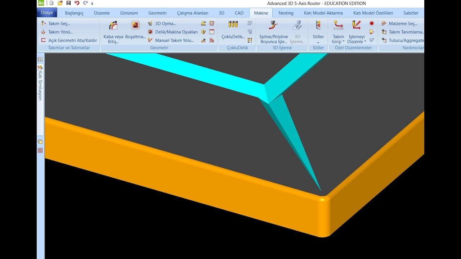The width and height of the screenshot is (461, 259).
Task: Switch to the Düzenle tab
Action: point(102,13)
